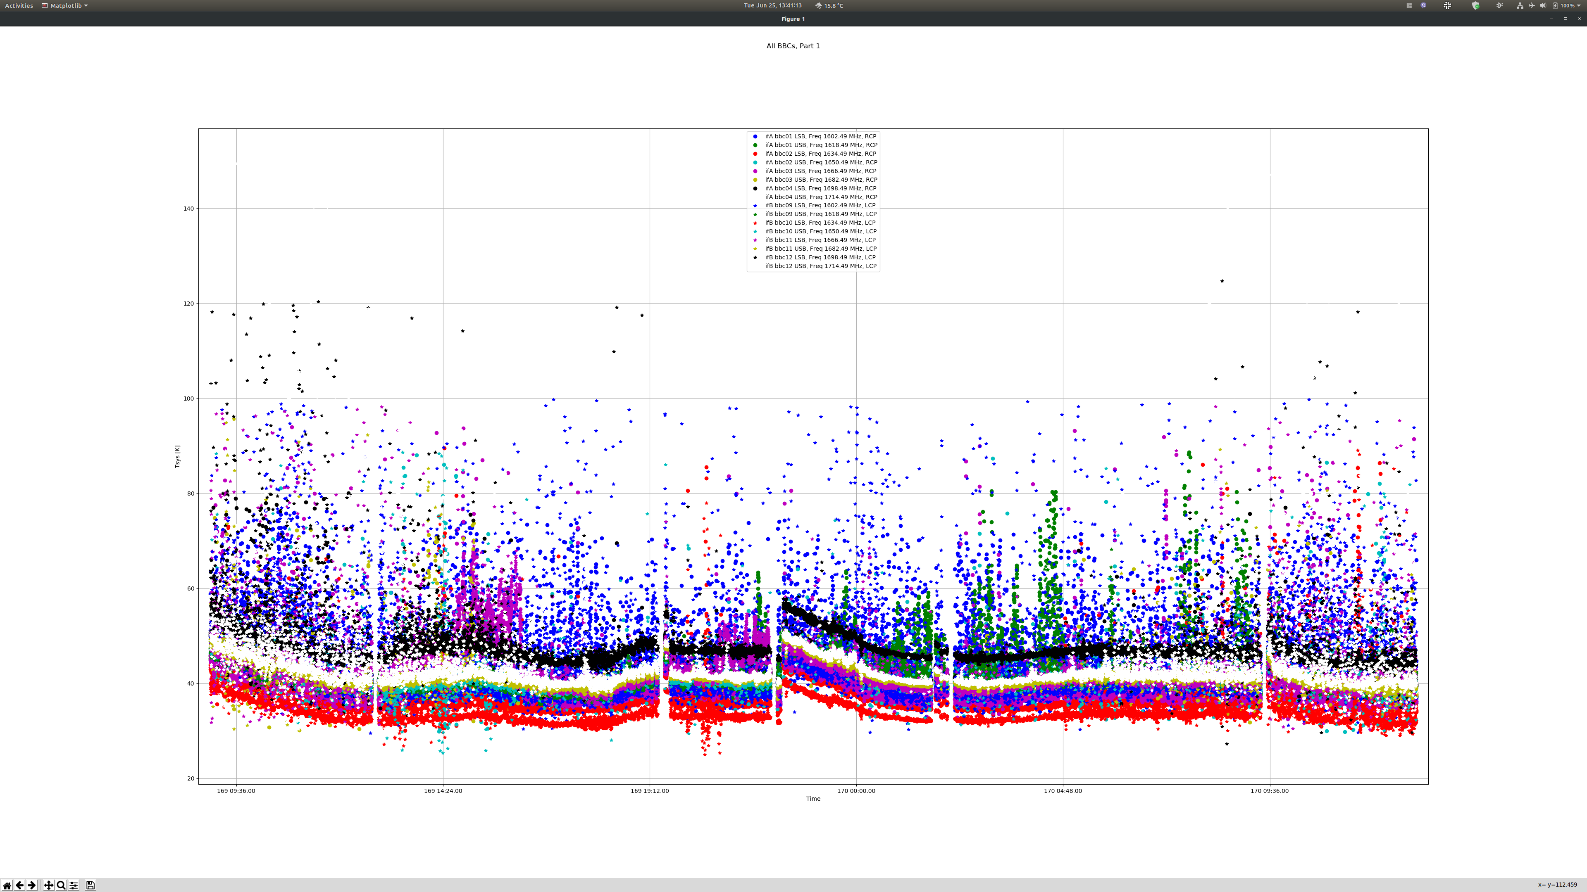
Task: Click the yellow star marker for bbc11 USB
Action: (755, 249)
